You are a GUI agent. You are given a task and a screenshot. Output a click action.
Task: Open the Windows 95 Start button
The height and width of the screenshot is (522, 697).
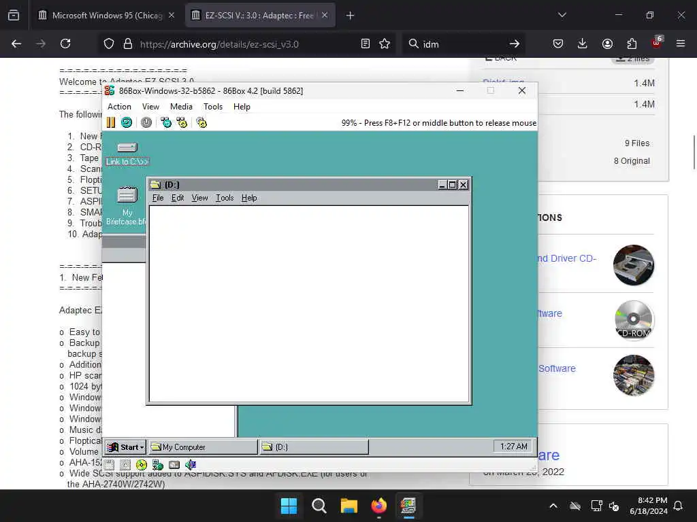click(x=126, y=447)
